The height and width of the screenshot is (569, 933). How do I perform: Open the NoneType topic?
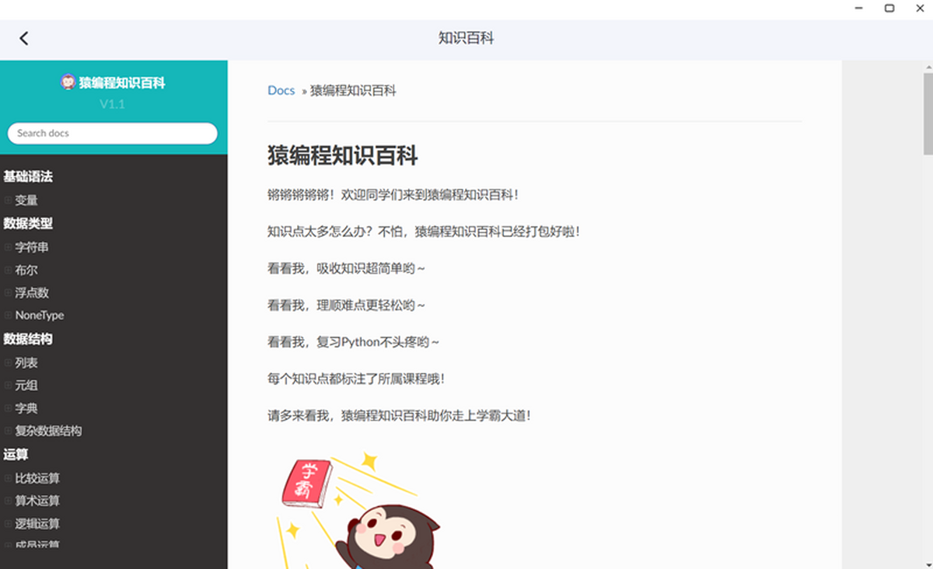click(40, 316)
